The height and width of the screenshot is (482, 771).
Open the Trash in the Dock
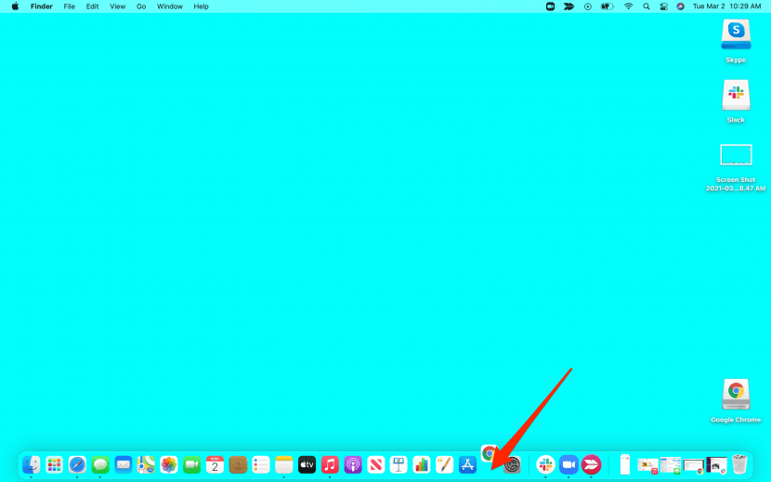coord(739,464)
